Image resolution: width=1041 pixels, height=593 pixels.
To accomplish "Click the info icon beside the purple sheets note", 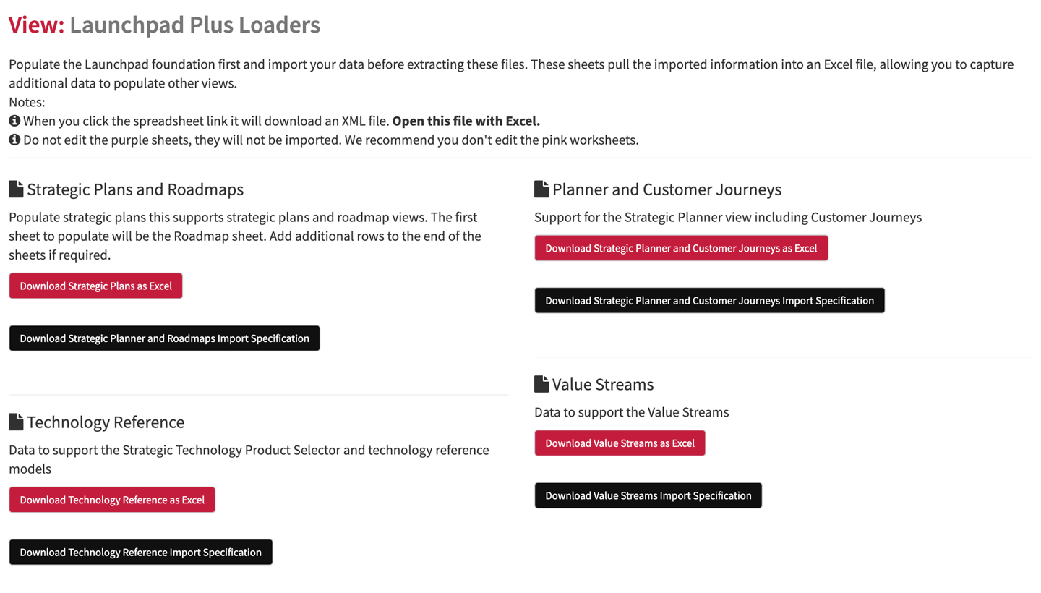I will [x=14, y=140].
